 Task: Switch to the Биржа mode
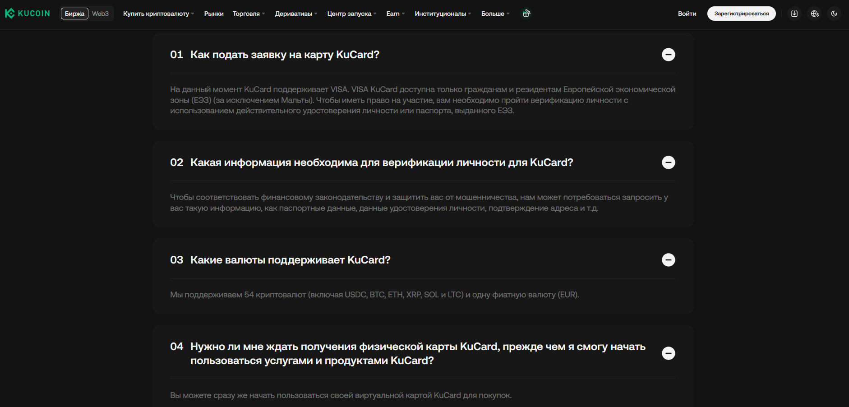pyautogui.click(x=74, y=14)
